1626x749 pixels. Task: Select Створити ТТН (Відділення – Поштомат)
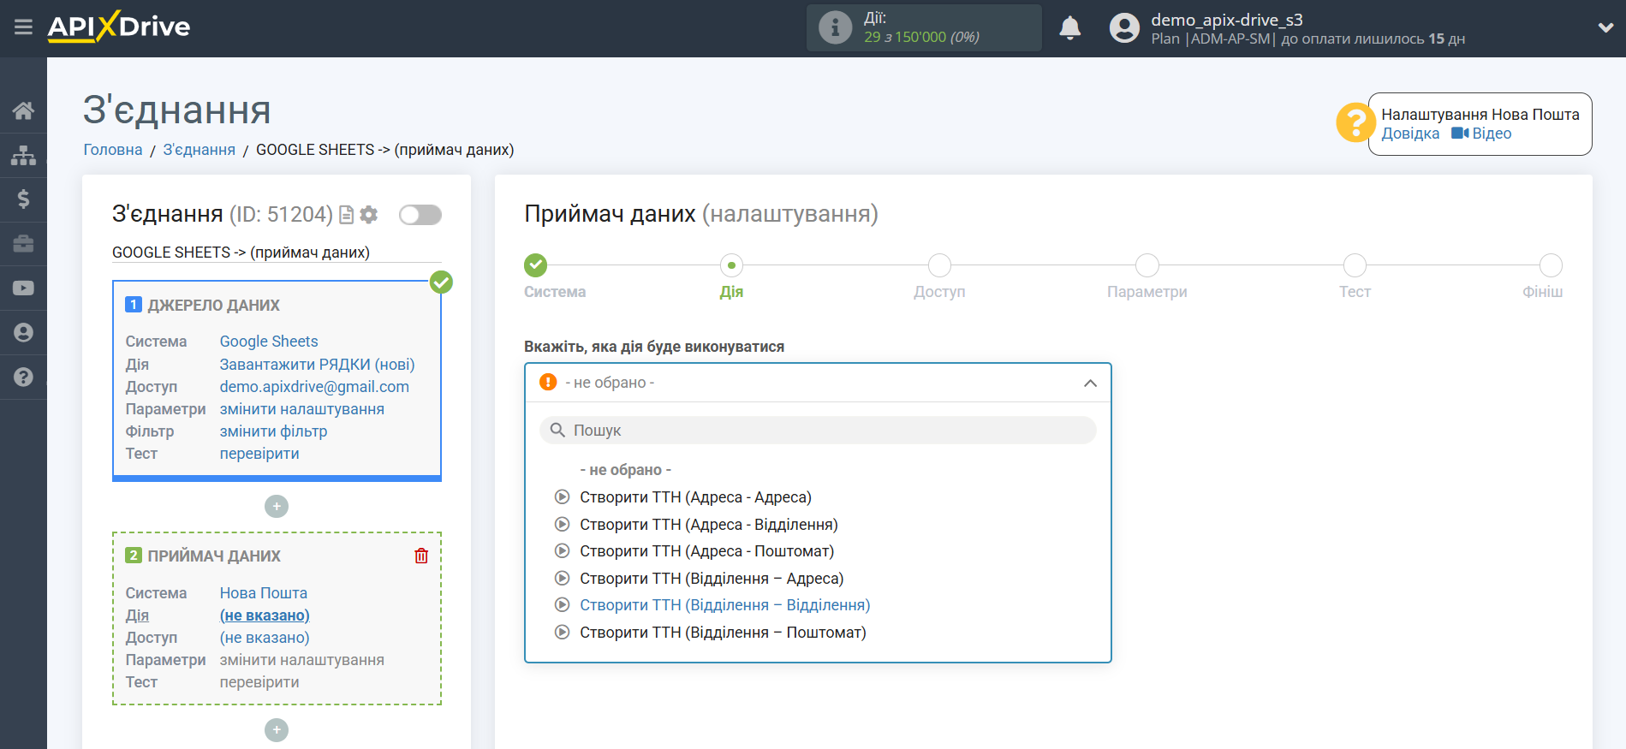(723, 633)
